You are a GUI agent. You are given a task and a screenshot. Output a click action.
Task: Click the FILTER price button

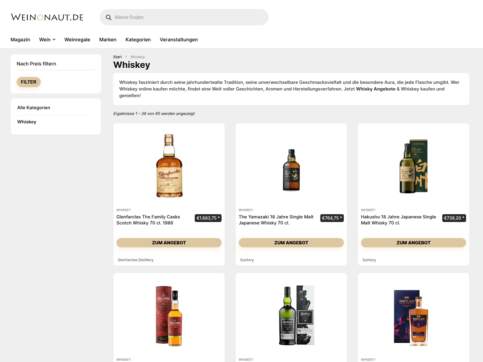[x=29, y=82]
